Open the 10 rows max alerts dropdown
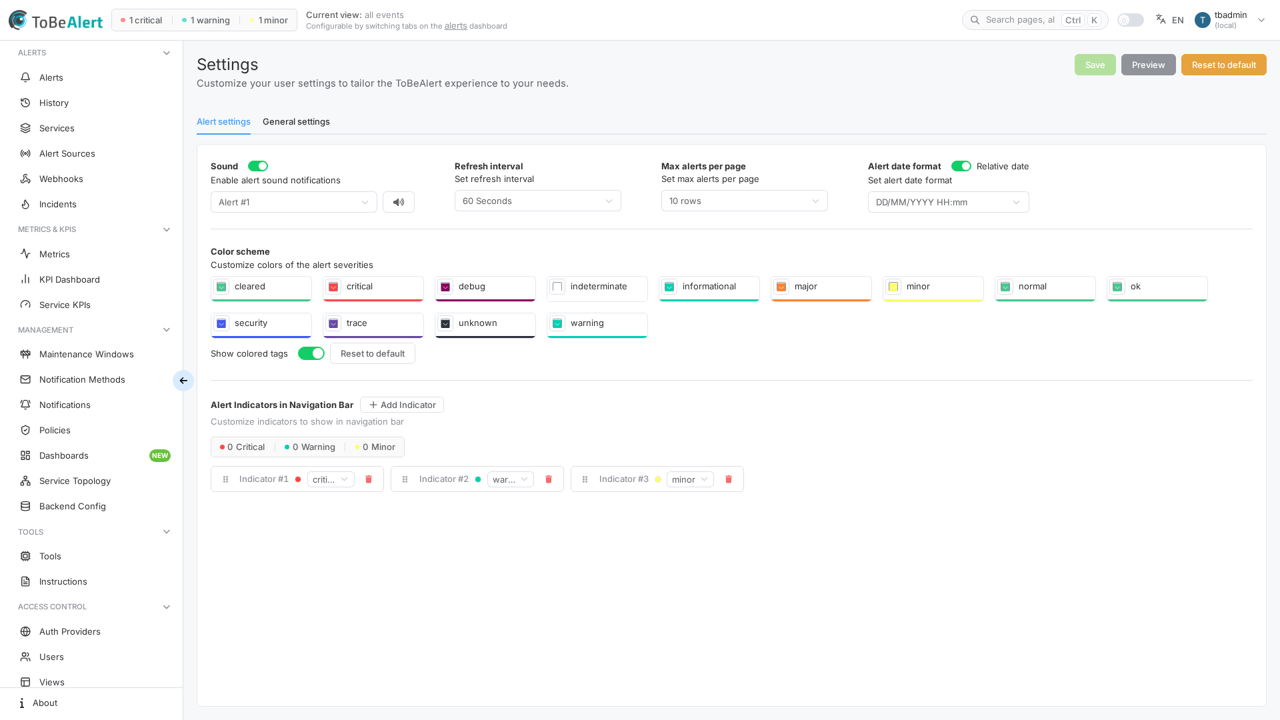The width and height of the screenshot is (1280, 720). pyautogui.click(x=745, y=201)
